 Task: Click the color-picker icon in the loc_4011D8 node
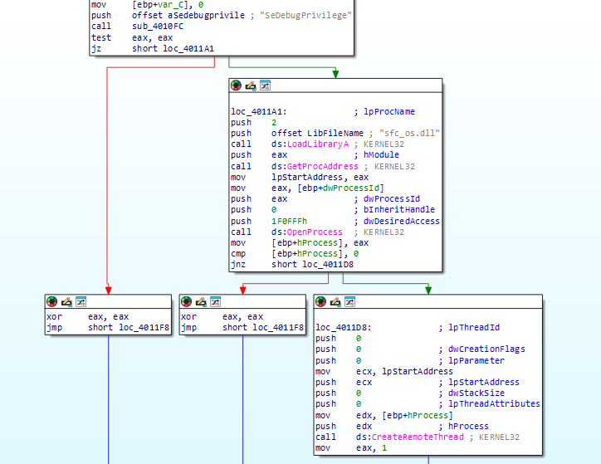pyautogui.click(x=320, y=301)
